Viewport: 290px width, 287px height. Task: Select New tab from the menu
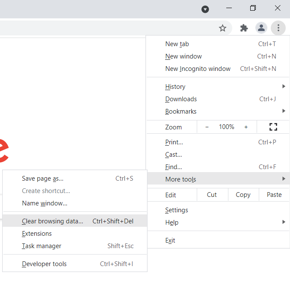[x=218, y=44]
